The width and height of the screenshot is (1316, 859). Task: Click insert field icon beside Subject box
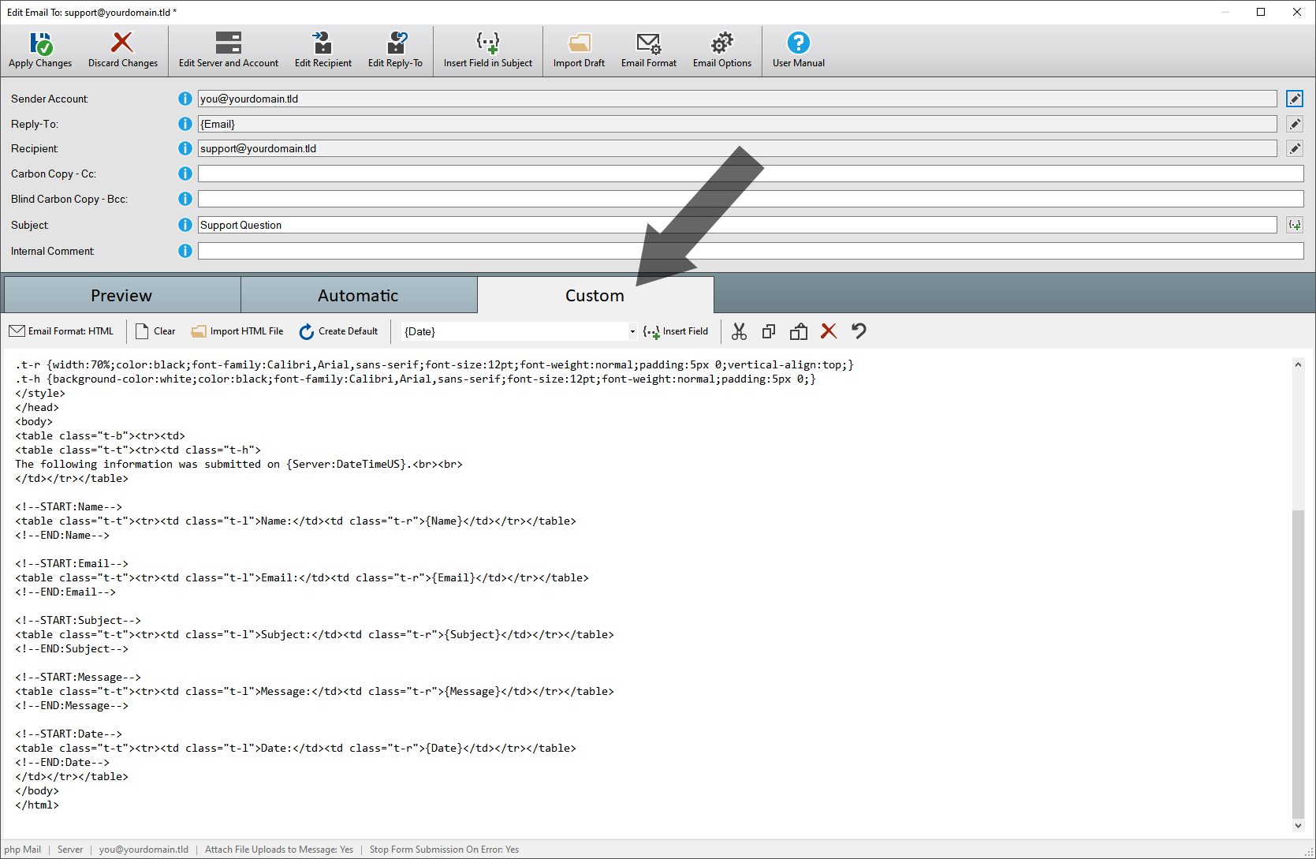coord(1295,225)
